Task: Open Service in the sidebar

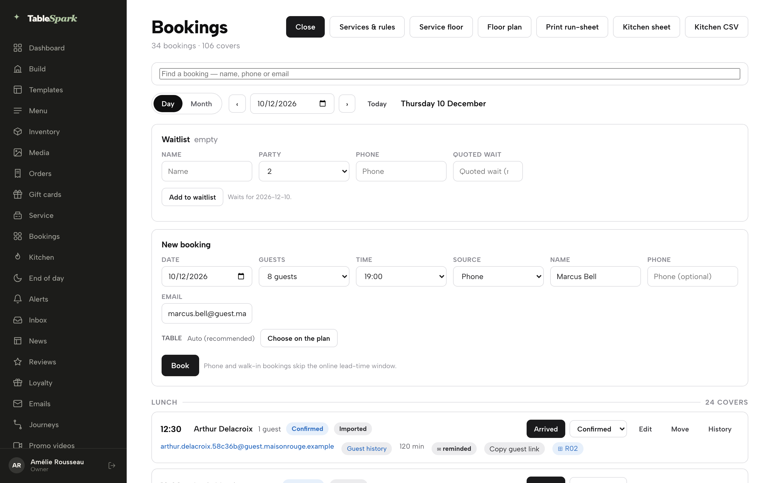Action: pyautogui.click(x=41, y=215)
